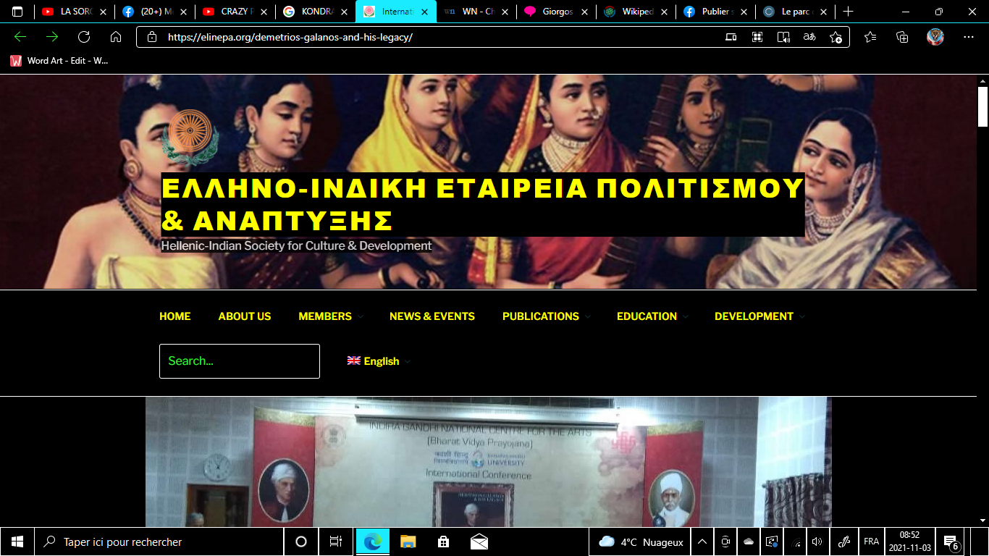
Task: Start Read Aloud from address bar
Action: click(783, 37)
